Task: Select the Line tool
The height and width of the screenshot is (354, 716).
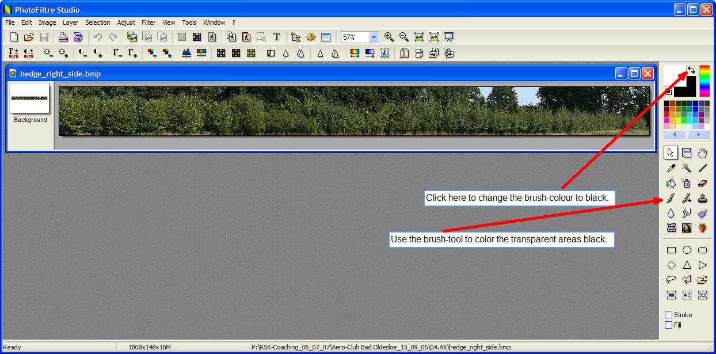Action: pos(702,168)
